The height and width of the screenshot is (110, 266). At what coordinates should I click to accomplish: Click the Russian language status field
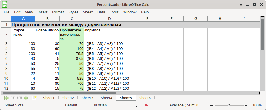coord(100,105)
